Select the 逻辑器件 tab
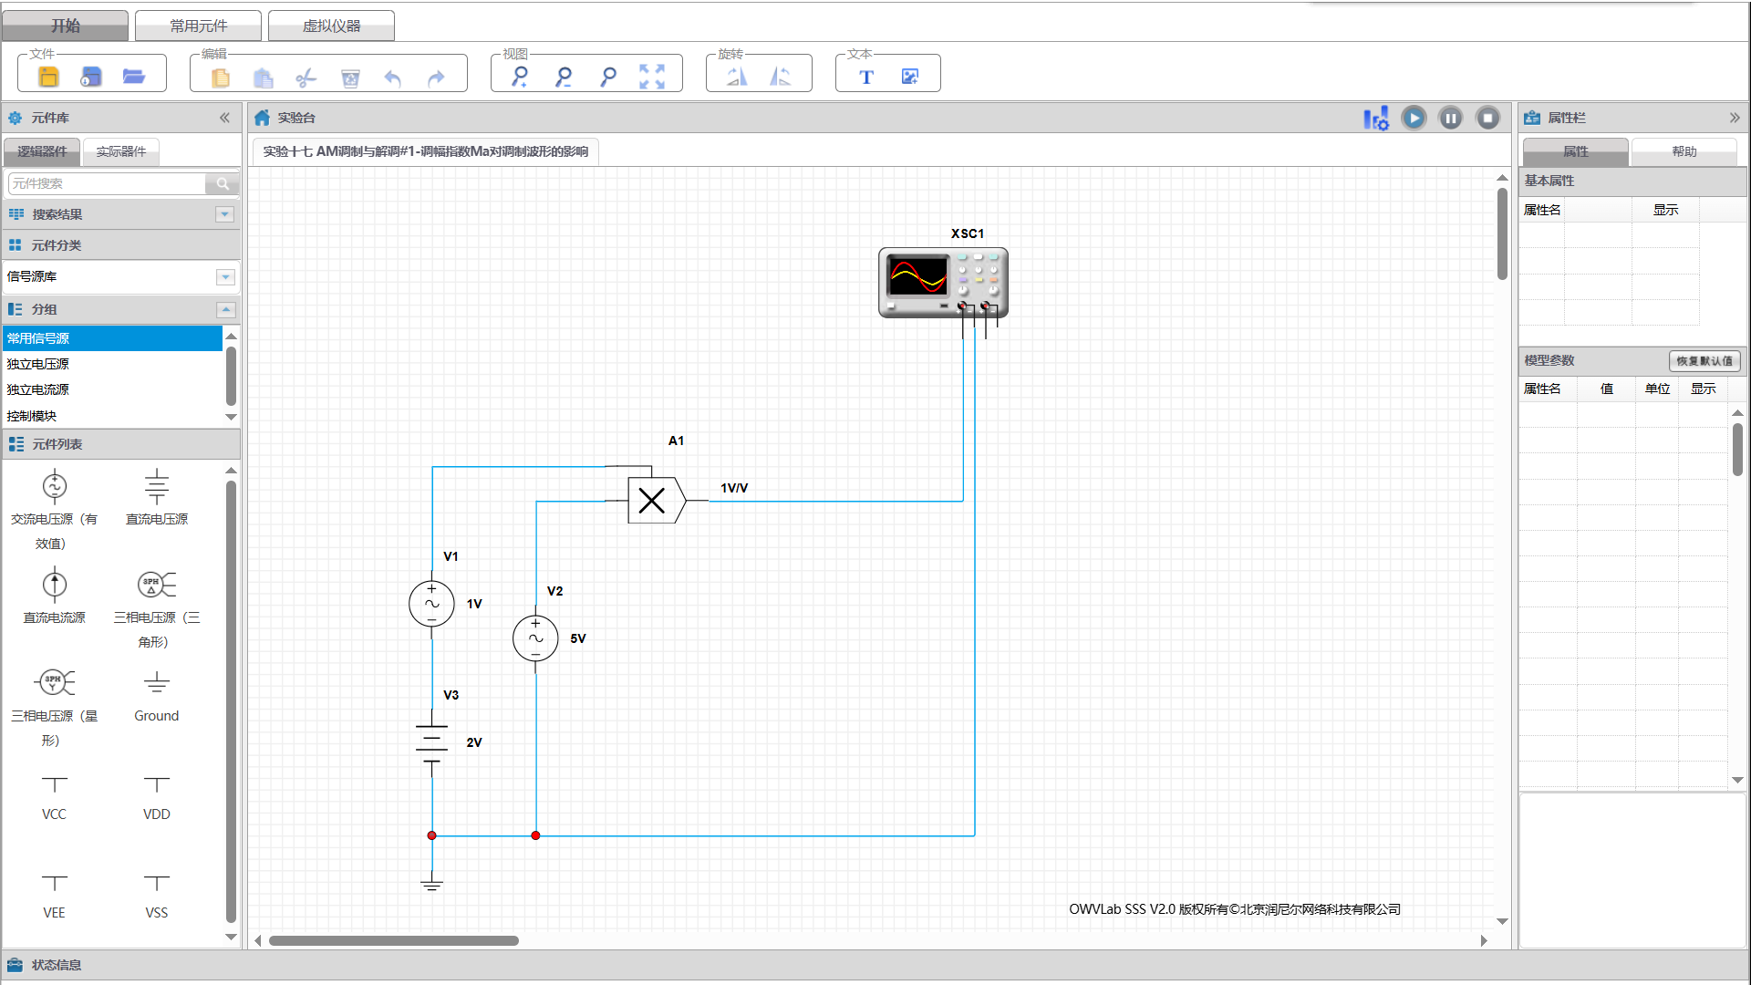 42,151
